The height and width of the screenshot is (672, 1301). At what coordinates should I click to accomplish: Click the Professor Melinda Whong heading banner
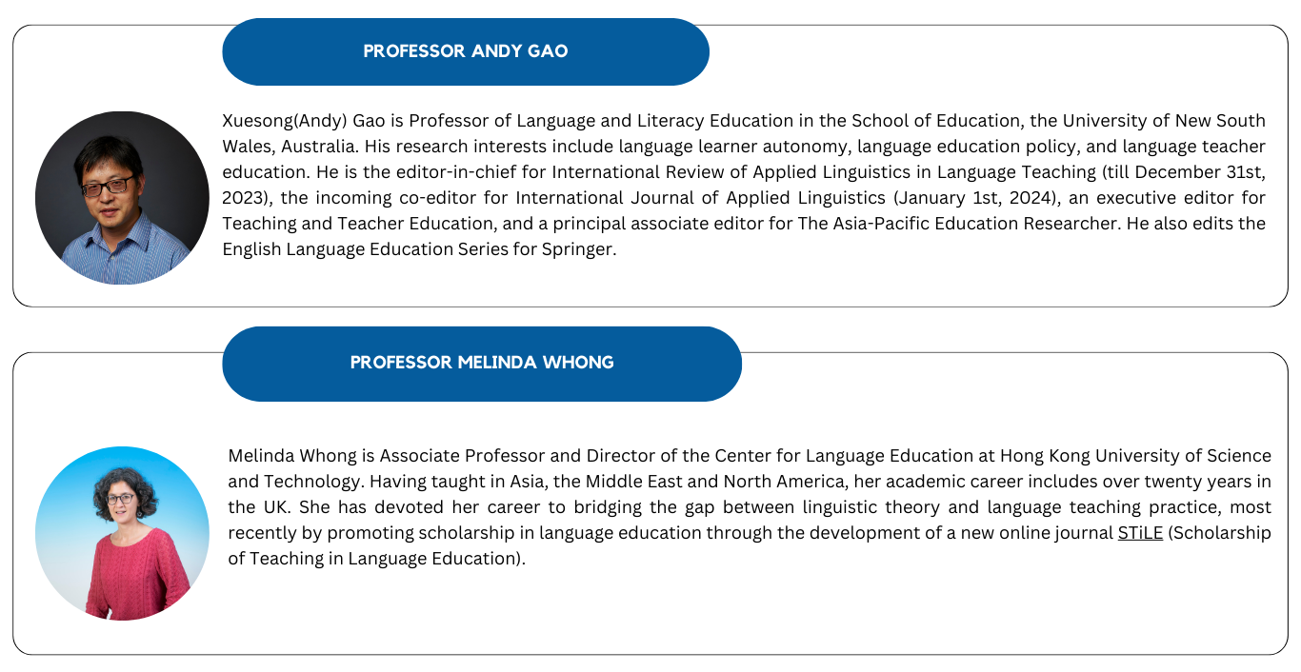pyautogui.click(x=482, y=363)
